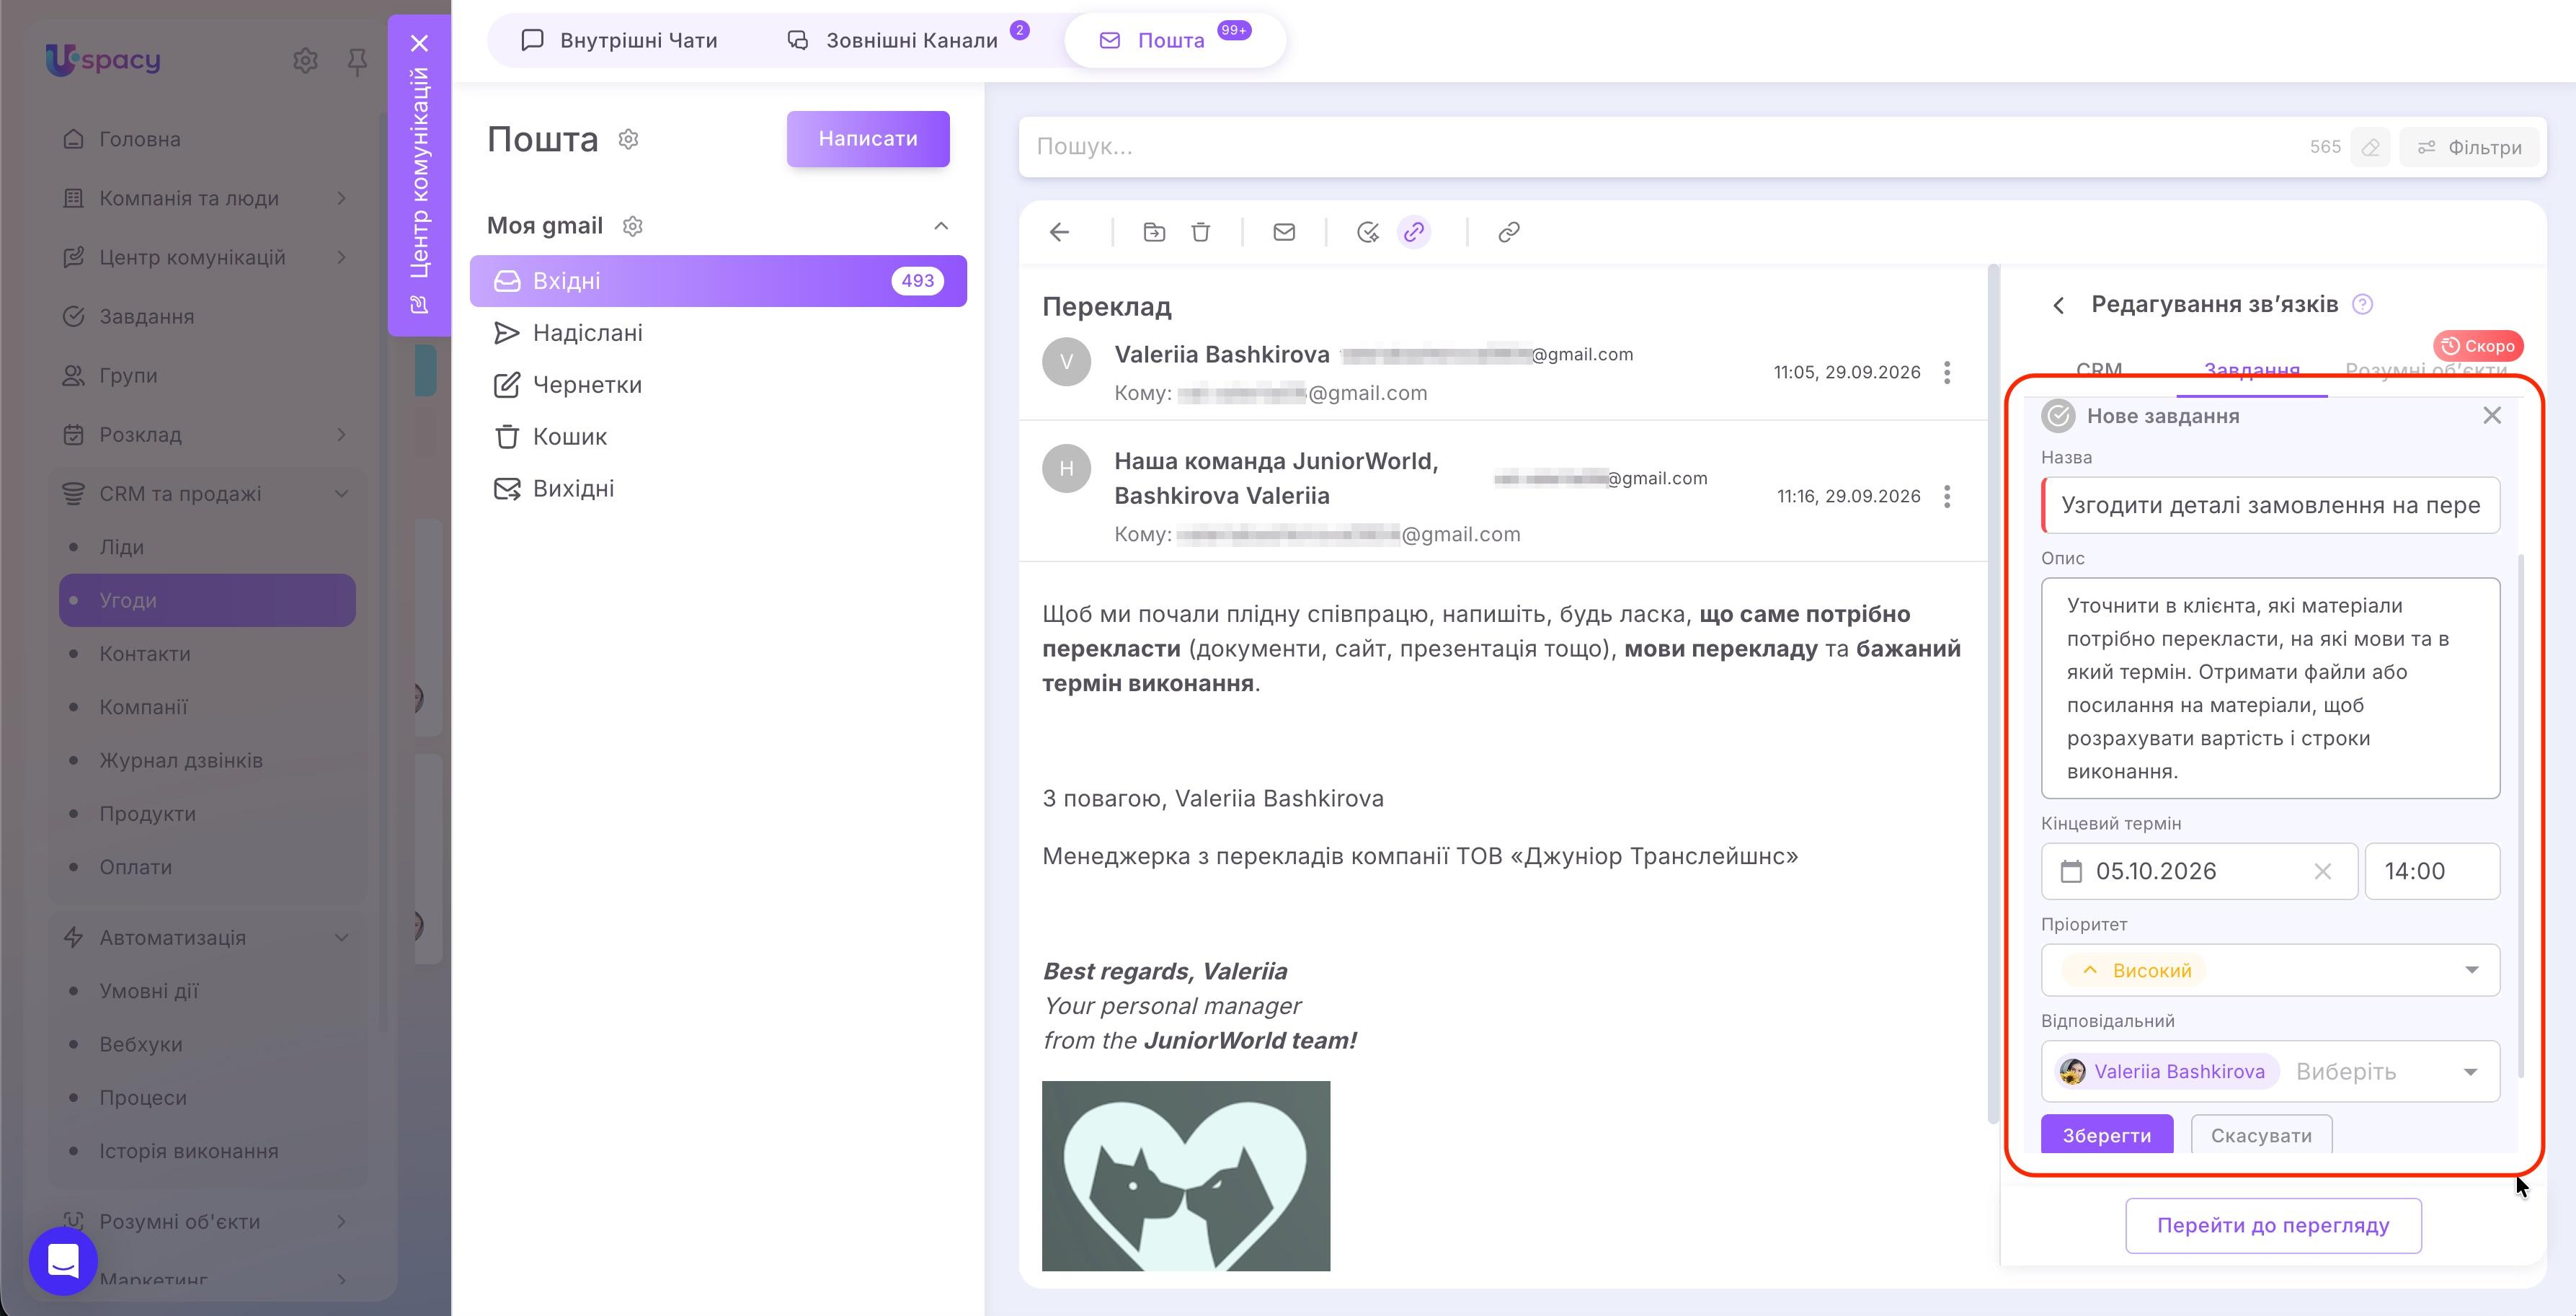Open the Пріоритет dropdown showing Високий

pos(2270,970)
